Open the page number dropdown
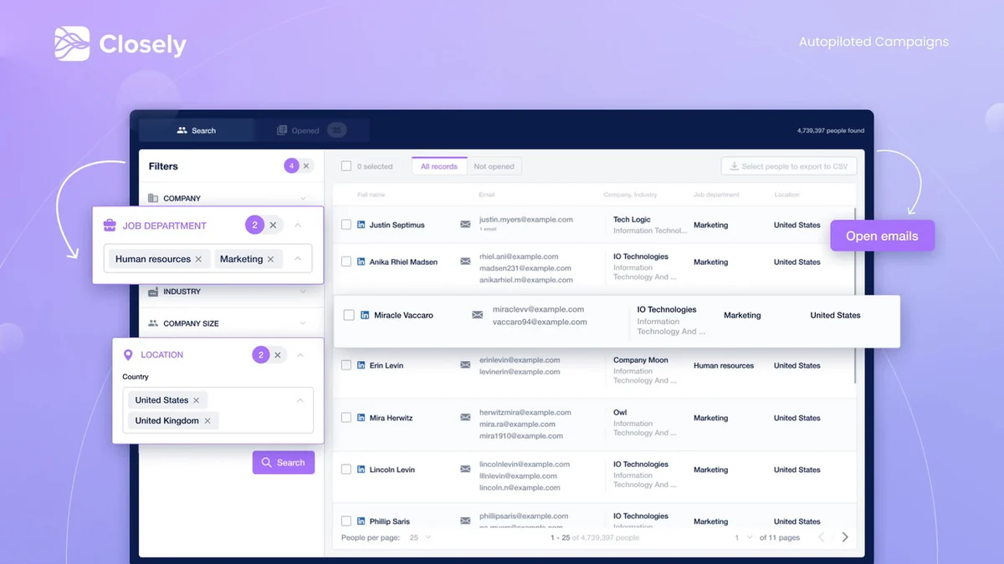This screenshot has height=564, width=1004. point(744,537)
